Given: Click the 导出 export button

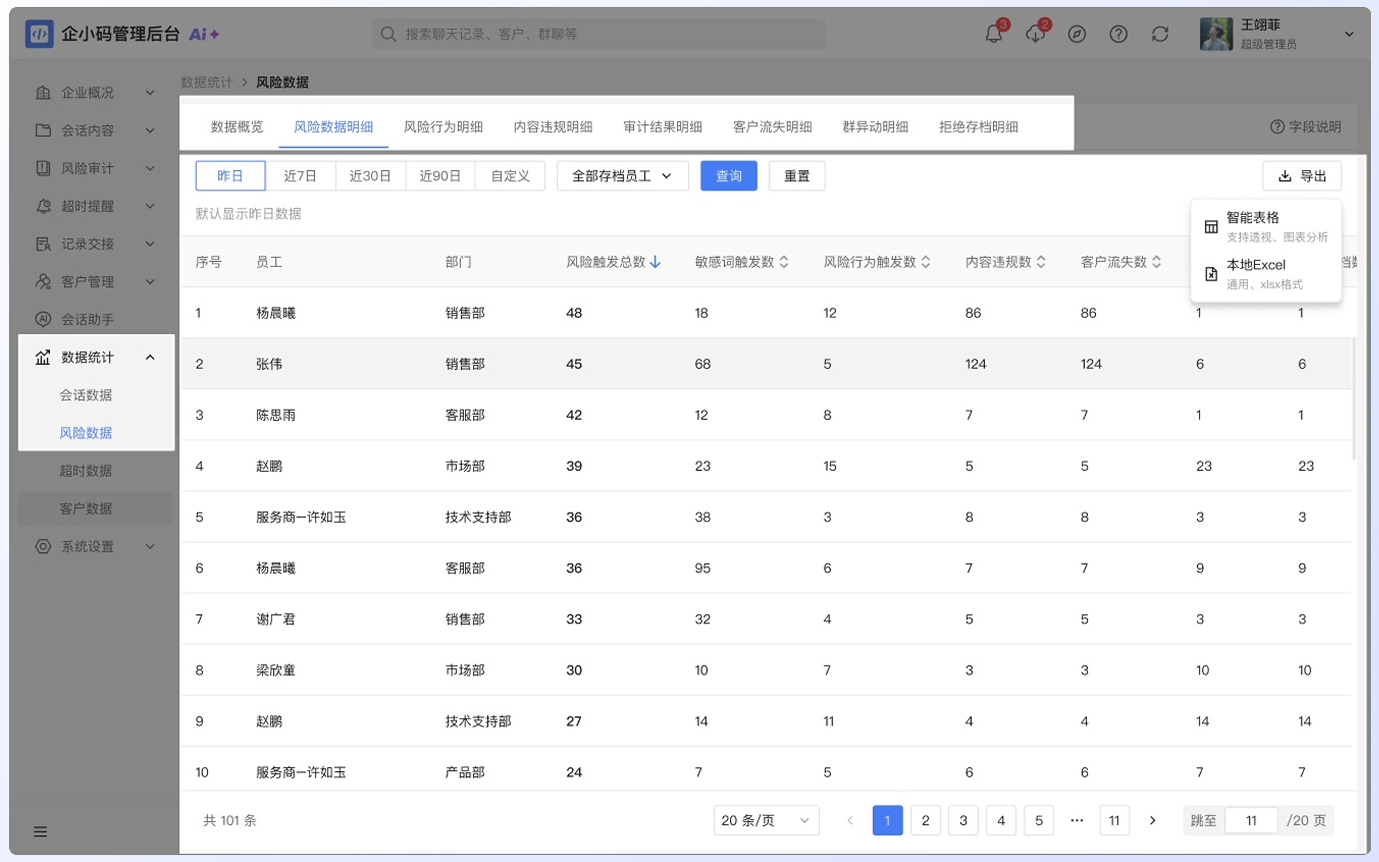Looking at the screenshot, I should (x=1301, y=175).
